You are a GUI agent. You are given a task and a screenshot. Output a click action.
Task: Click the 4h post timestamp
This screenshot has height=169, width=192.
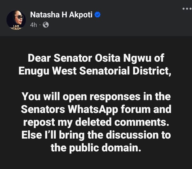click(33, 25)
